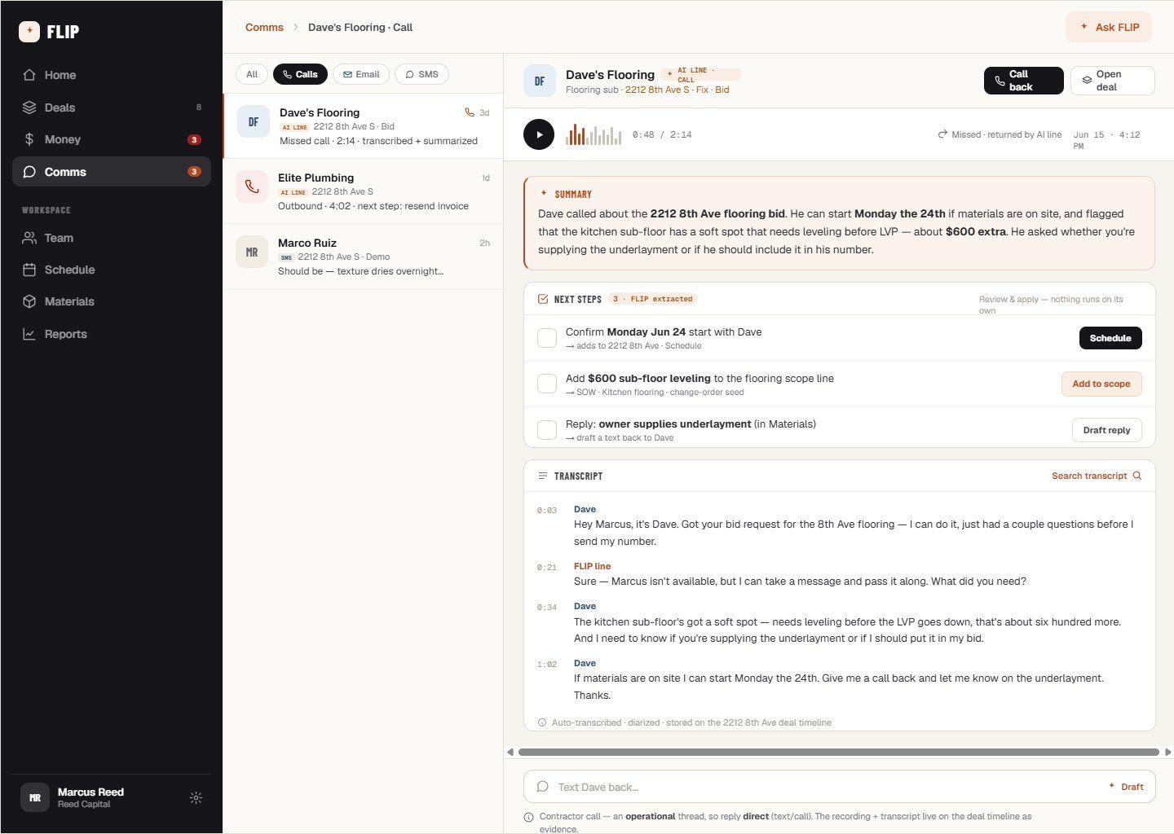The width and height of the screenshot is (1174, 834).
Task: Jump to transcript timestamp 0:34
Action: (547, 608)
